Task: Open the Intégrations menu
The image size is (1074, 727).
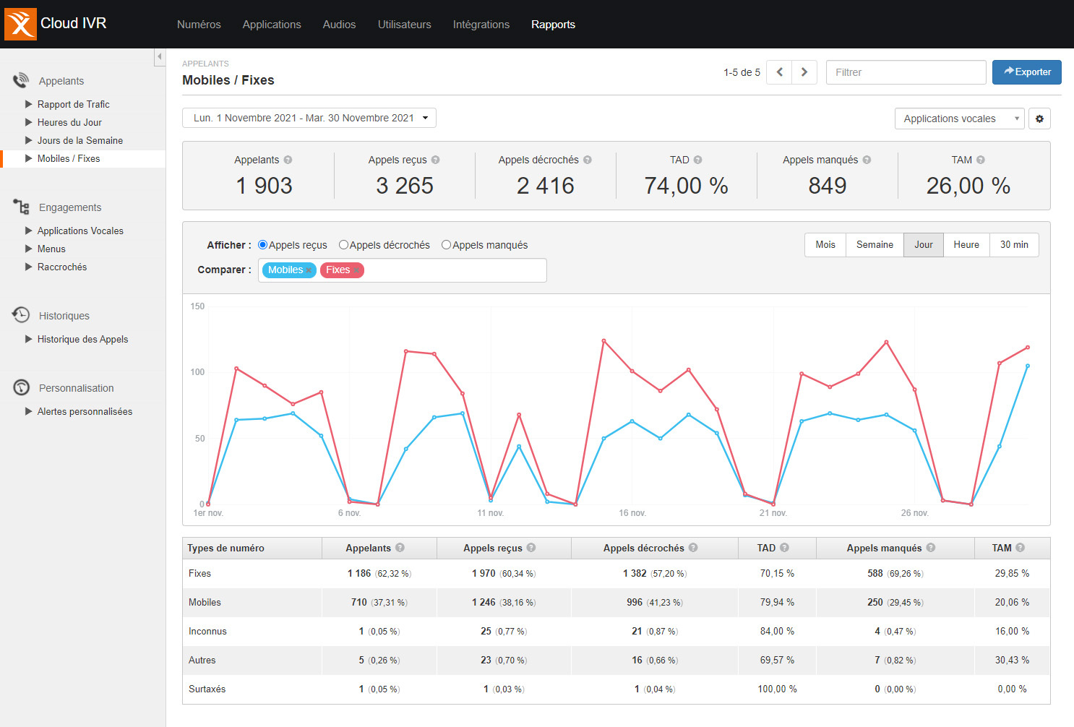Action: click(481, 25)
